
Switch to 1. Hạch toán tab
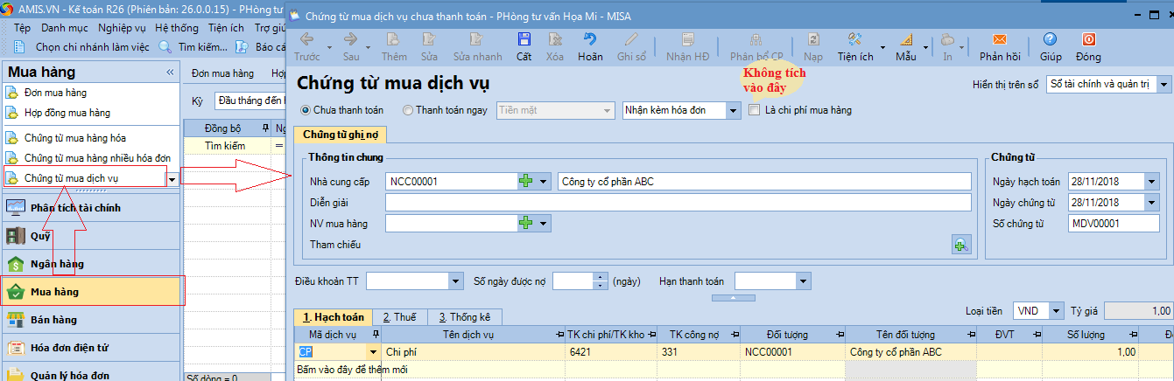(333, 317)
